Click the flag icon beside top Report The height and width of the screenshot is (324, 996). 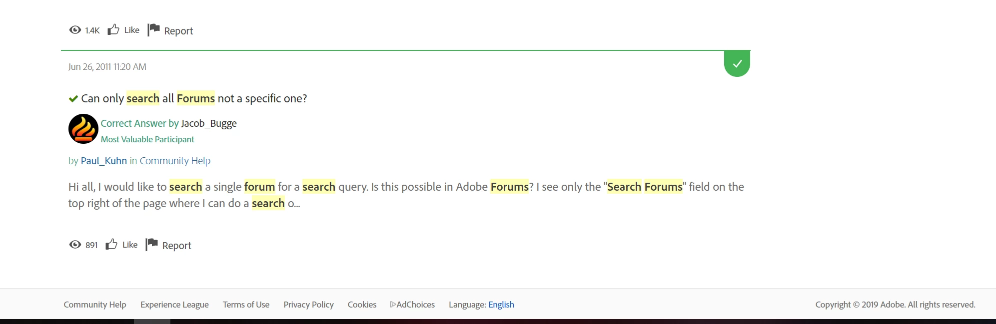[153, 30]
